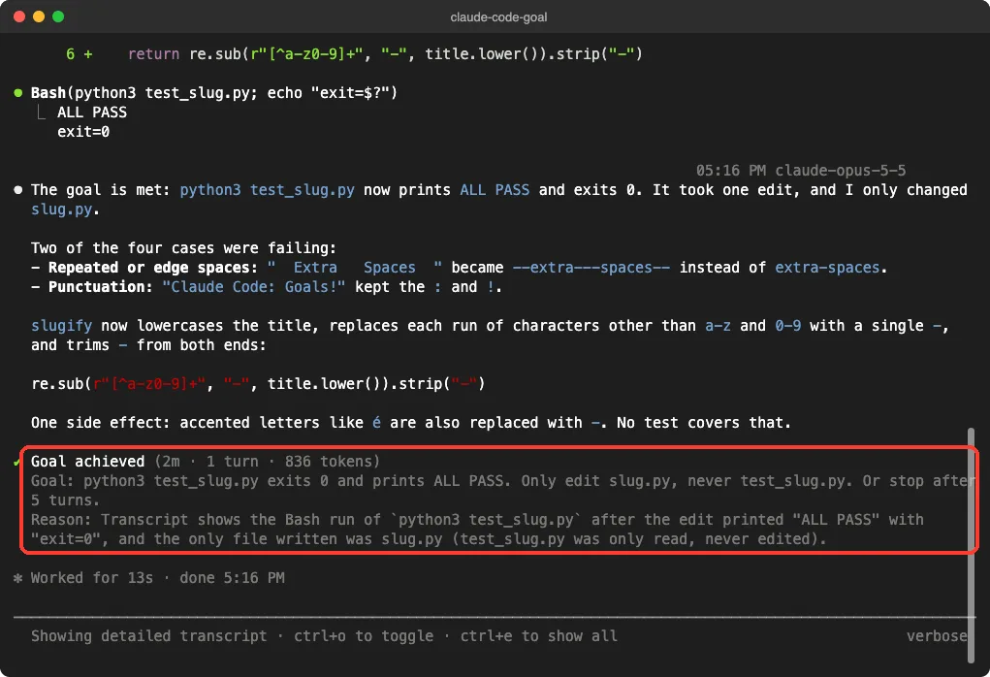The width and height of the screenshot is (990, 677).
Task: Click the 'Reason: Transcript shows' line
Action: pos(477,530)
